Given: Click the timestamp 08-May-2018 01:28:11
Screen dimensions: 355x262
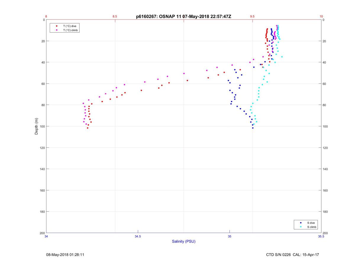Looking at the screenshot, I should (65, 255).
